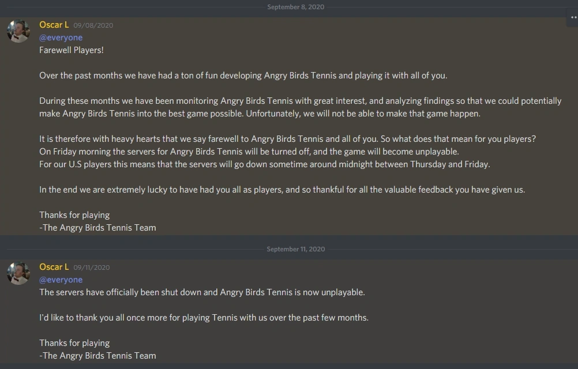
Task: Click the line starting "I'd like to thank you all"
Action: click(x=204, y=318)
